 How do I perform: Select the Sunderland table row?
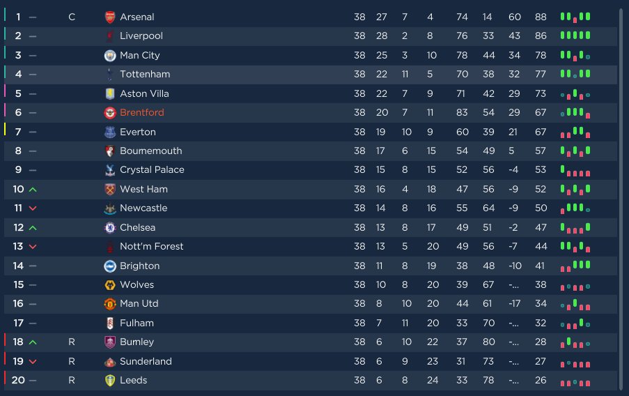click(311, 361)
